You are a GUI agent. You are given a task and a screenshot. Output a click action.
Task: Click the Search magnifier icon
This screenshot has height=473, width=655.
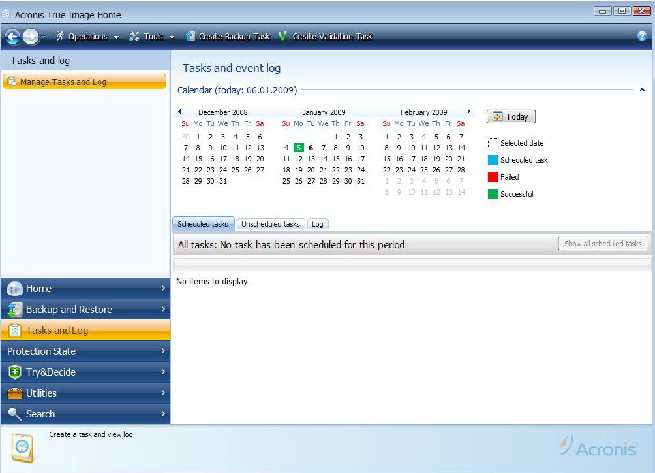tap(14, 414)
